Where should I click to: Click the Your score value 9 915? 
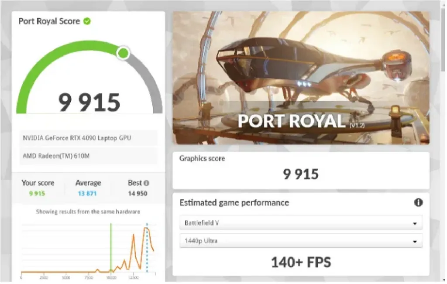pyautogui.click(x=37, y=194)
